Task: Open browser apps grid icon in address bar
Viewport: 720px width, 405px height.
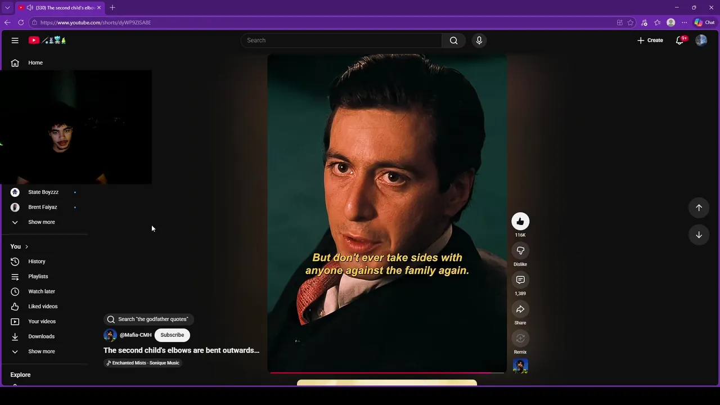Action: pyautogui.click(x=620, y=22)
